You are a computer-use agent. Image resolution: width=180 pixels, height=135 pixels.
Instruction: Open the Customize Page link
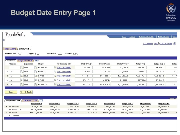[166, 43]
